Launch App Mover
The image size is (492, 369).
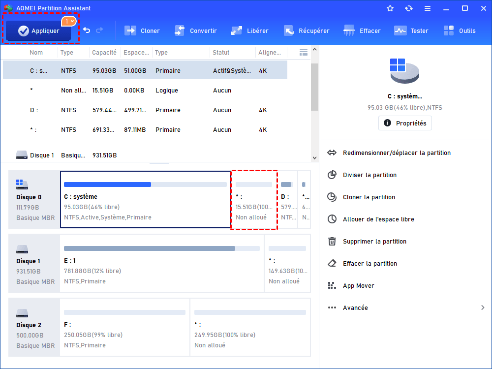[350, 285]
